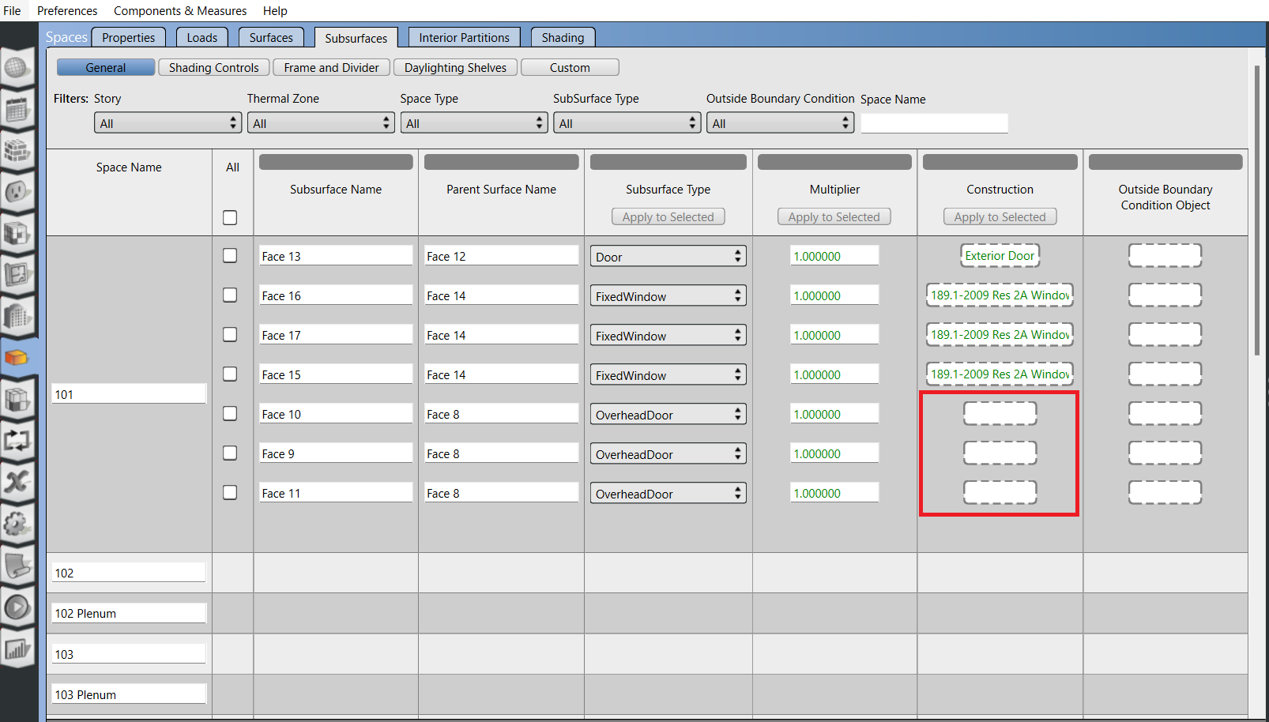Select the Exterior Door construction box

1000,256
